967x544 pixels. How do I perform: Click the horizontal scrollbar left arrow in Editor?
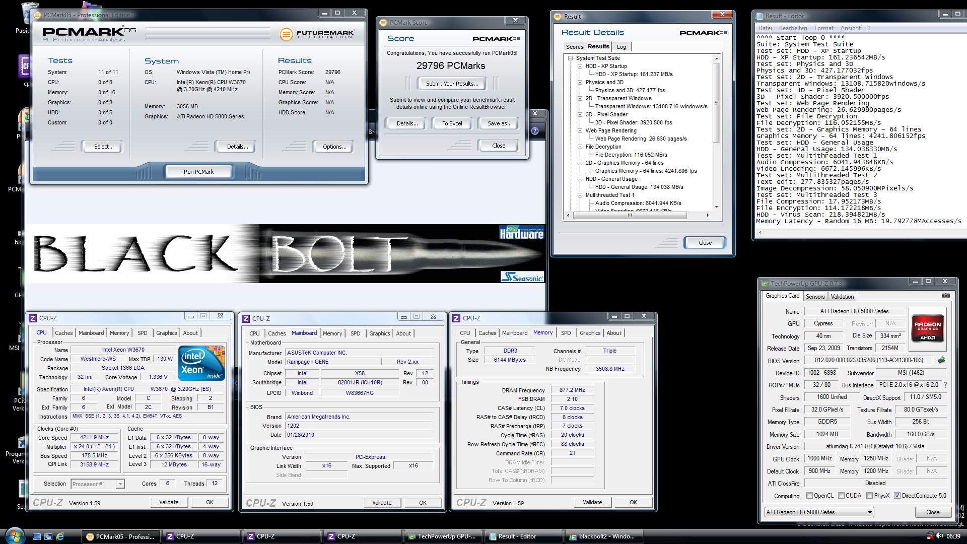[760, 233]
